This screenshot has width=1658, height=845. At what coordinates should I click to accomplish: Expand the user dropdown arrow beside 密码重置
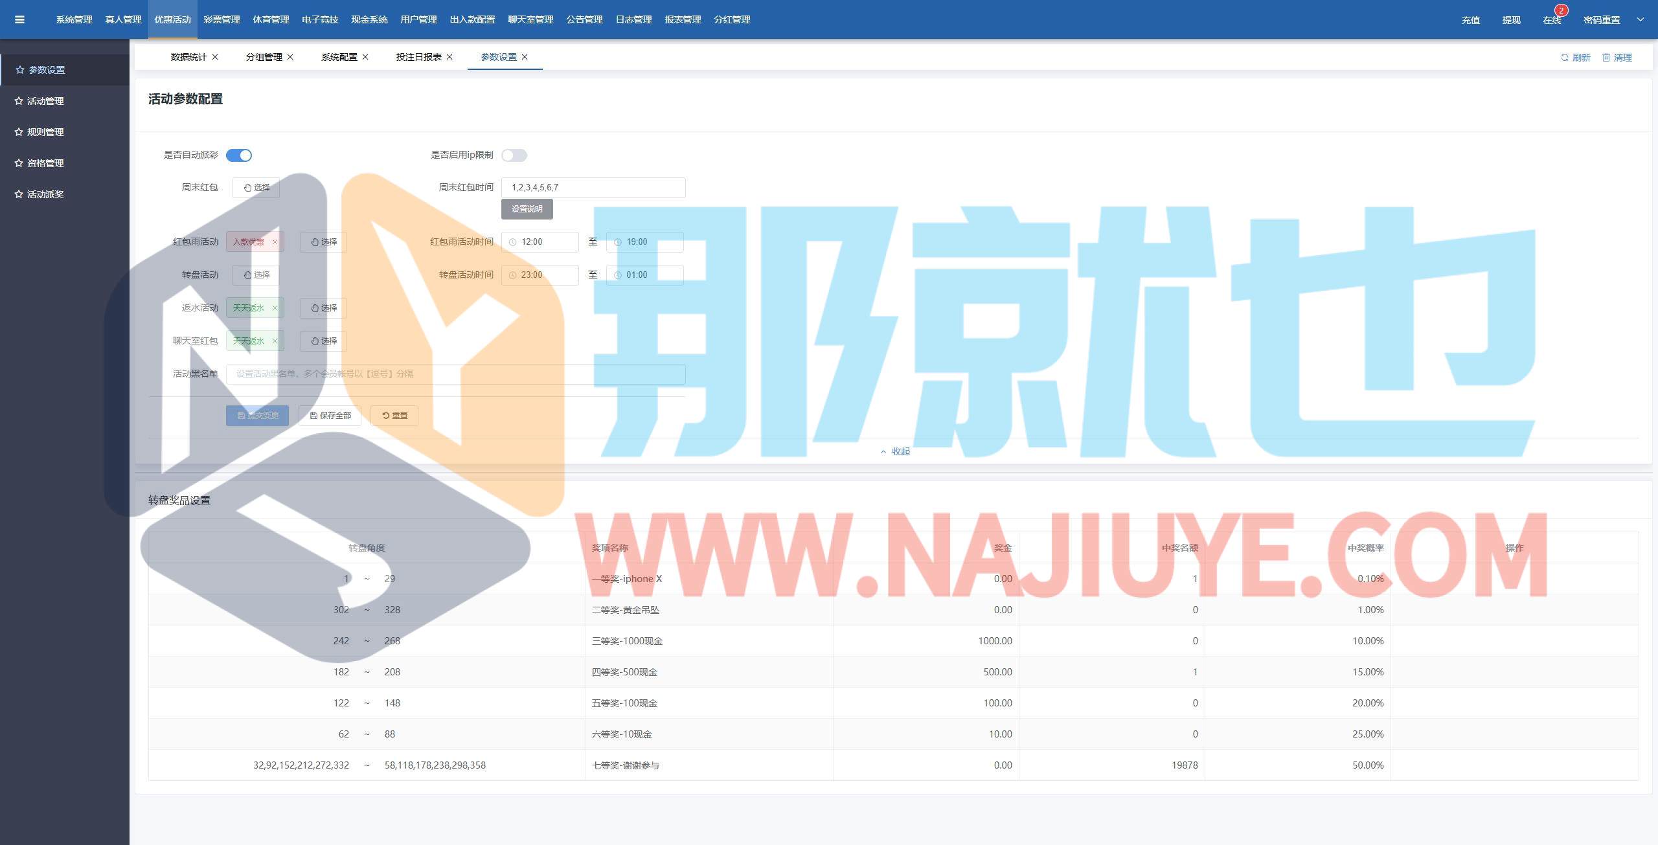coord(1641,19)
